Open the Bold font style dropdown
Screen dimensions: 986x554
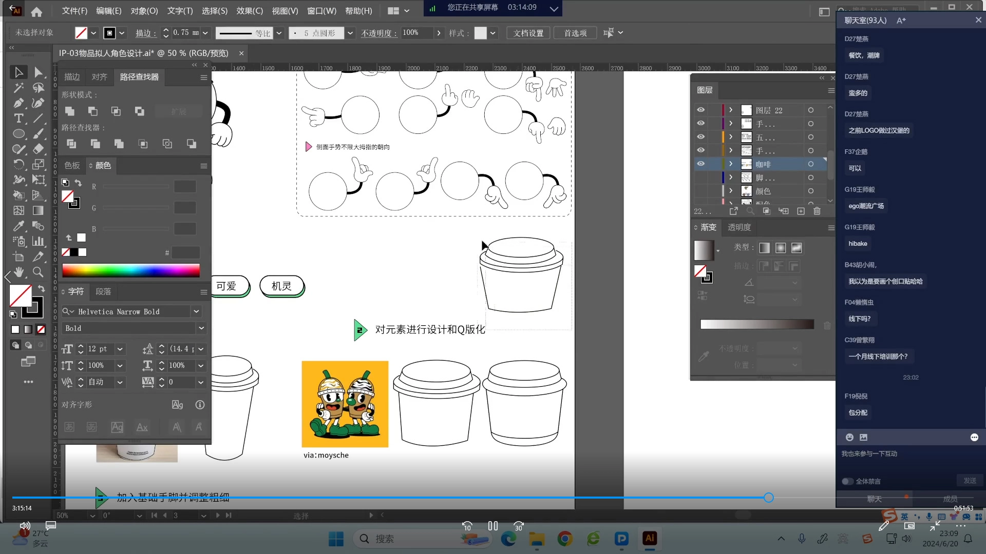(x=201, y=328)
